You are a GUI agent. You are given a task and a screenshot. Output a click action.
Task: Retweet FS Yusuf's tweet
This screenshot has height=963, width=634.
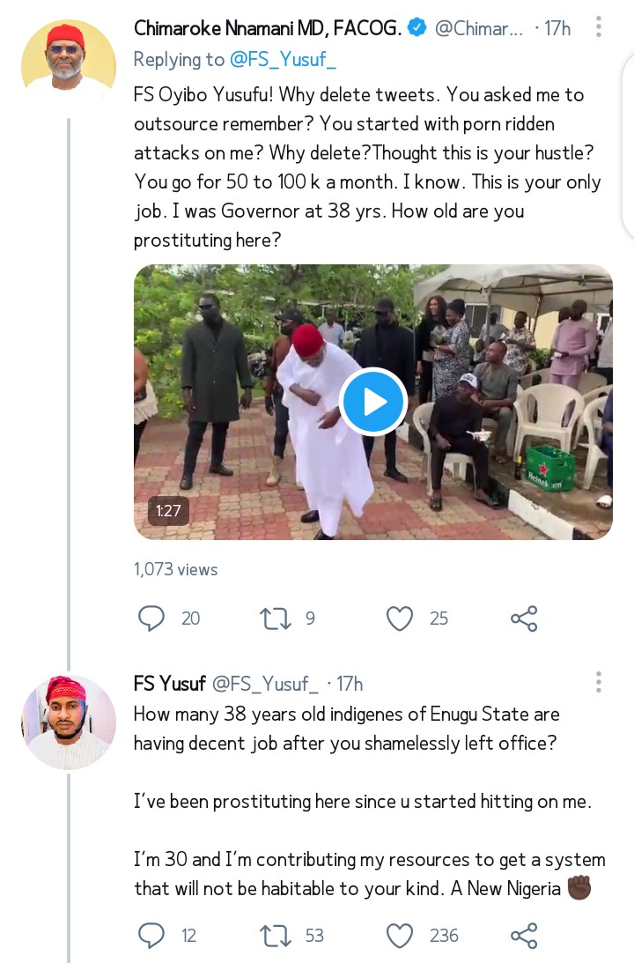tap(276, 935)
